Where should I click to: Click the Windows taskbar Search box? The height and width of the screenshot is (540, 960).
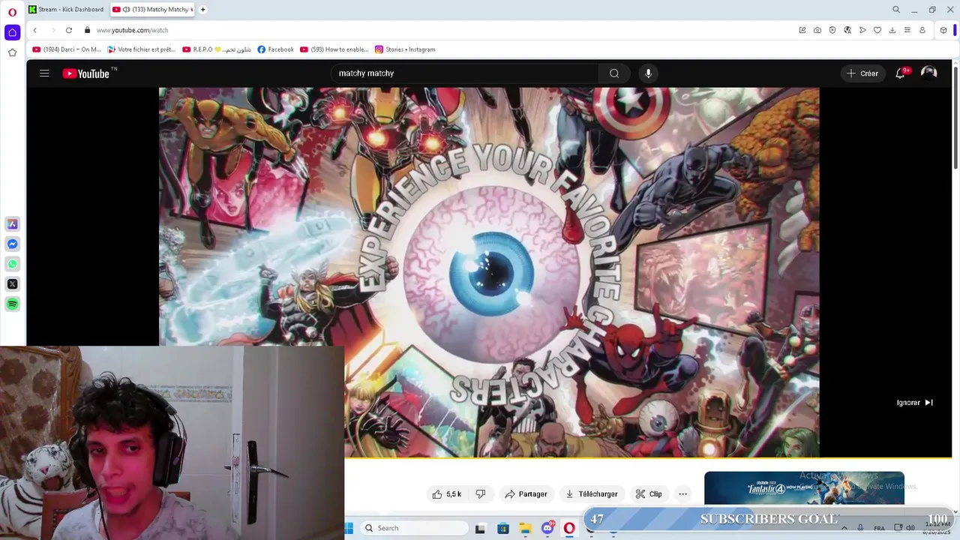tap(413, 528)
